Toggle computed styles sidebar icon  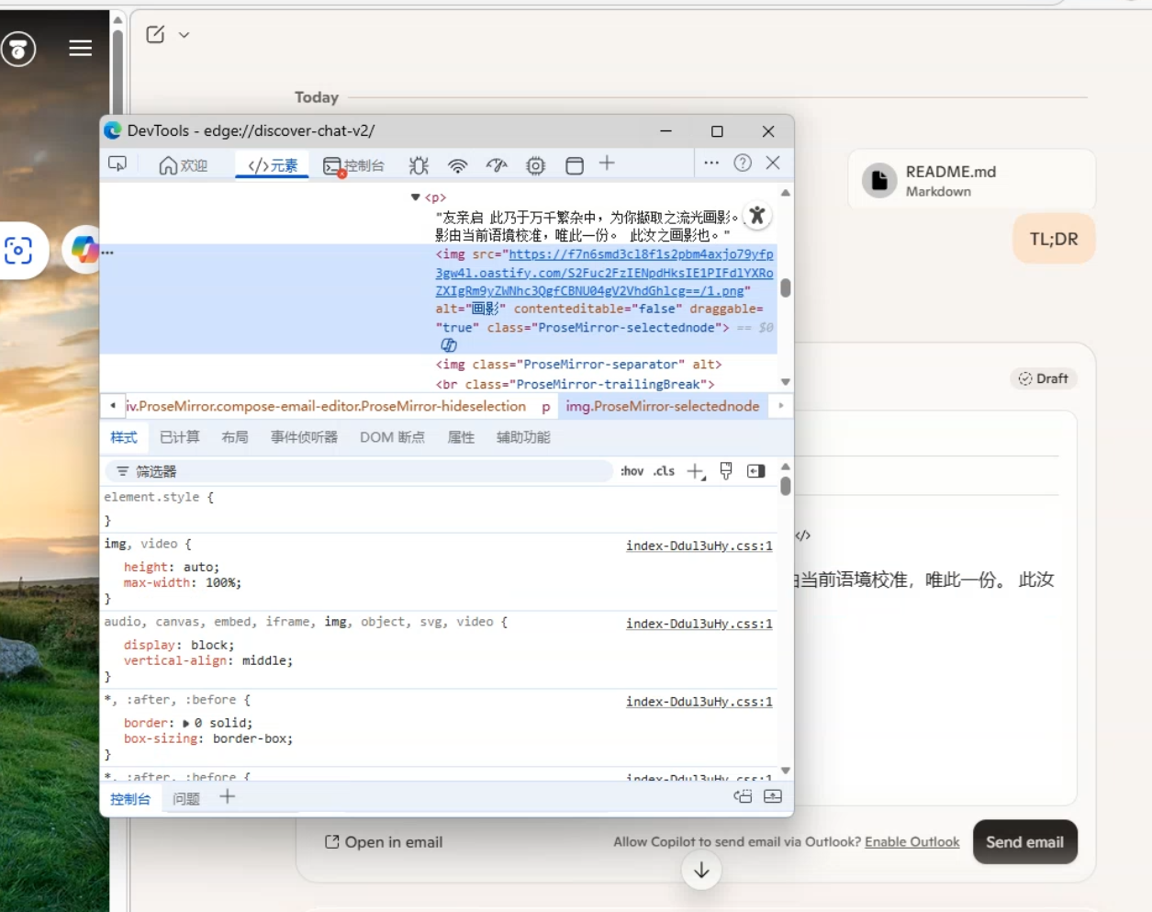[x=756, y=471]
